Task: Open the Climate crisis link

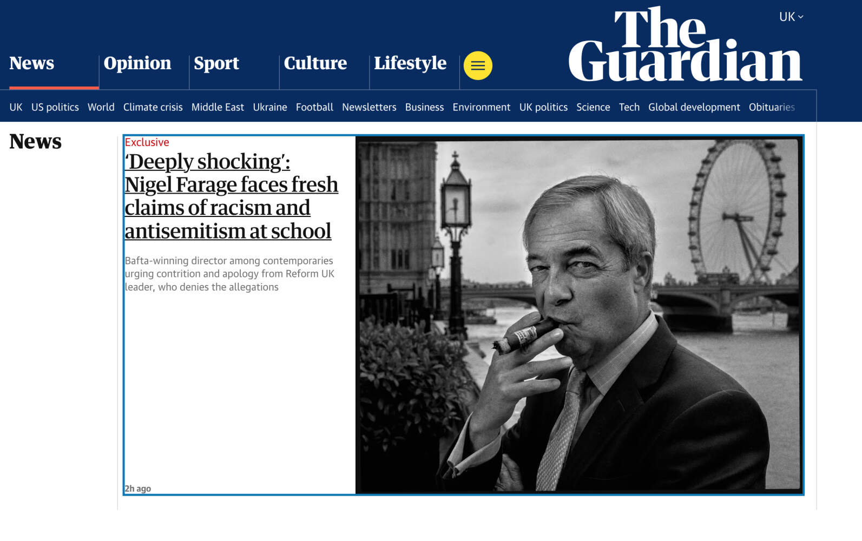Action: tap(153, 107)
